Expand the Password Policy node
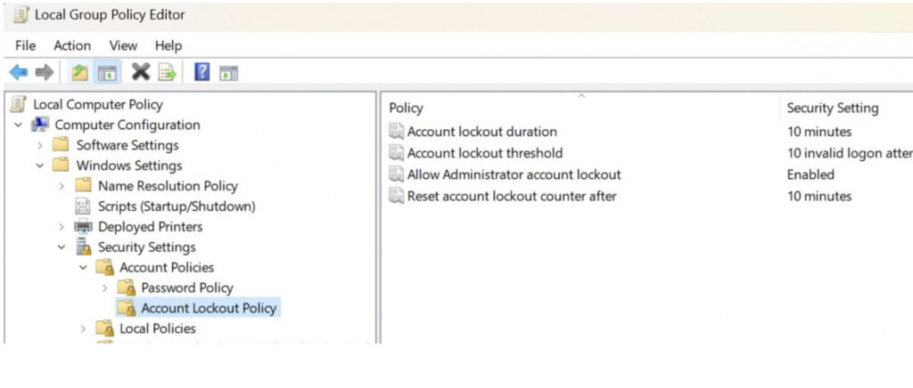 pyautogui.click(x=105, y=287)
